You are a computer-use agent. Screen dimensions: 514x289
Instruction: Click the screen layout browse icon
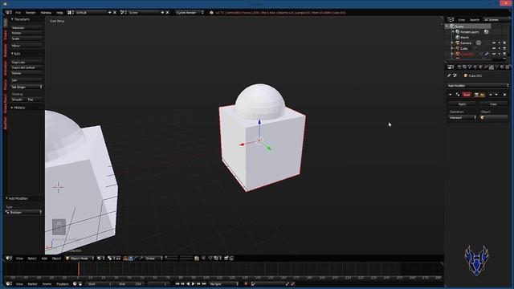click(x=70, y=13)
